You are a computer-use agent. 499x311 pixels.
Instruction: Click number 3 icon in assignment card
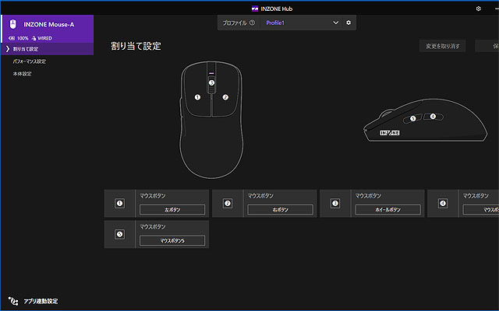click(334, 204)
